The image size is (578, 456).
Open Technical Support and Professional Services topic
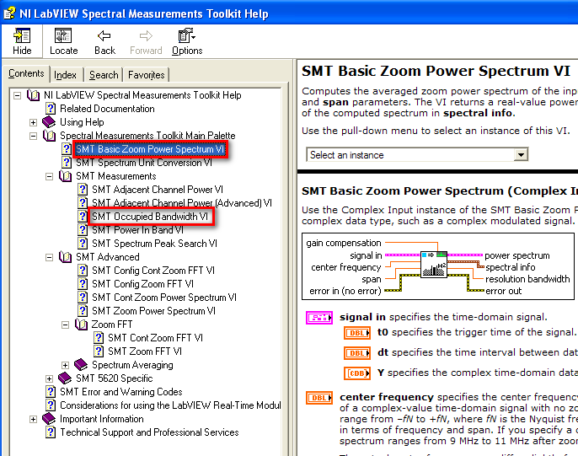tap(149, 432)
